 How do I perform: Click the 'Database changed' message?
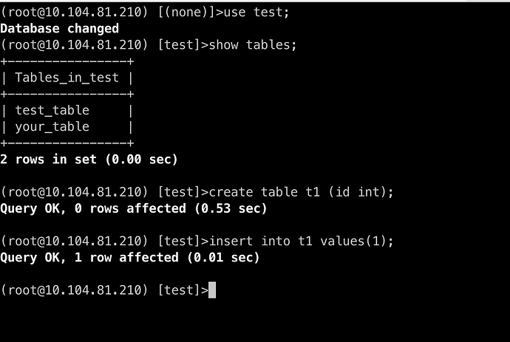(60, 29)
